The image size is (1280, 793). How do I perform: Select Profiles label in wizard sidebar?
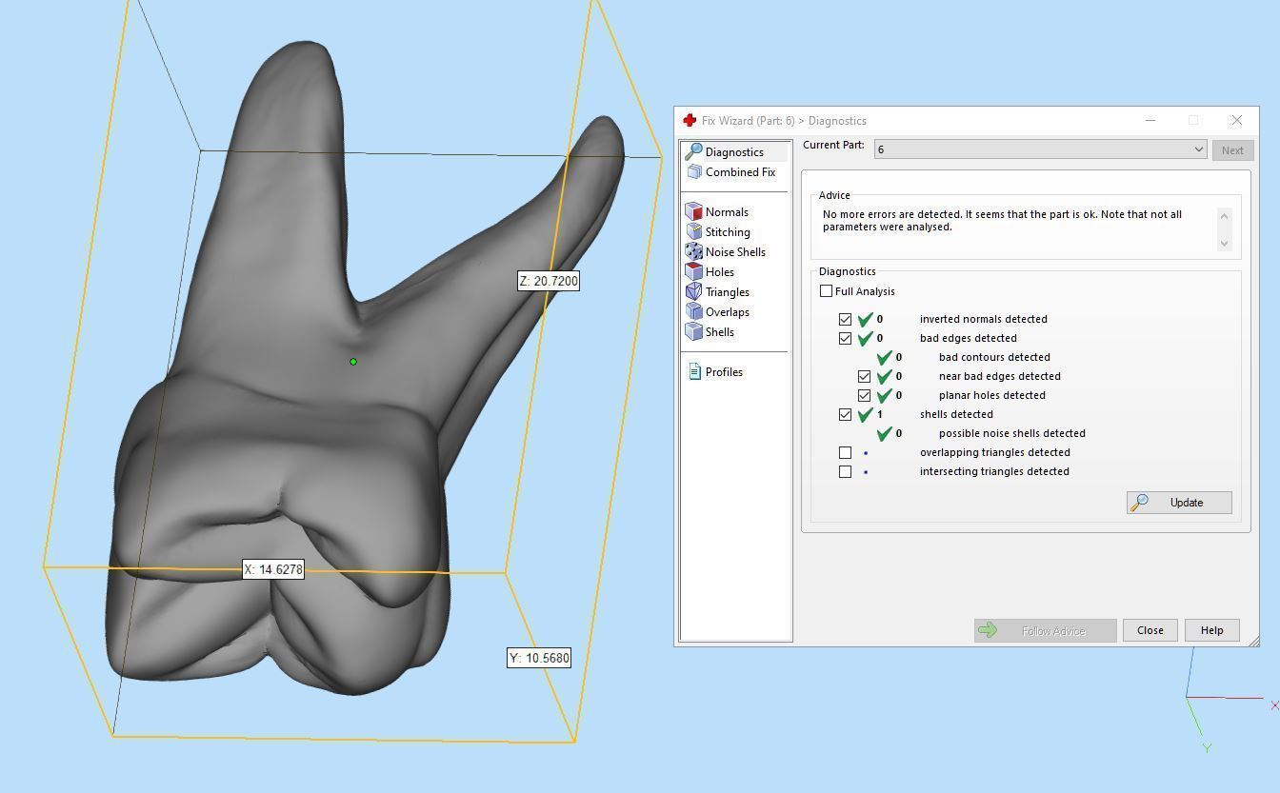point(724,372)
